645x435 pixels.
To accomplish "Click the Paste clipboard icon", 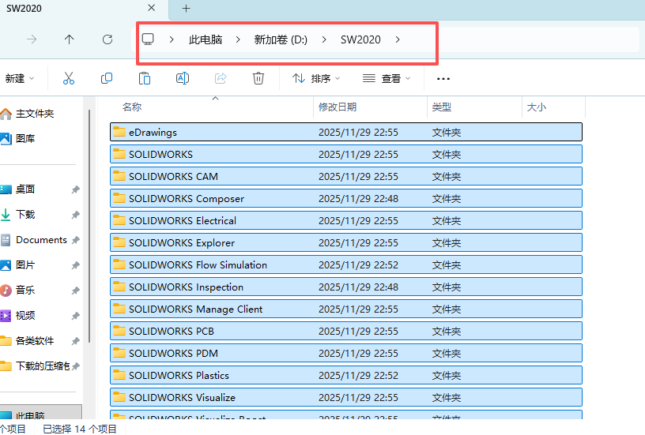I will (145, 78).
